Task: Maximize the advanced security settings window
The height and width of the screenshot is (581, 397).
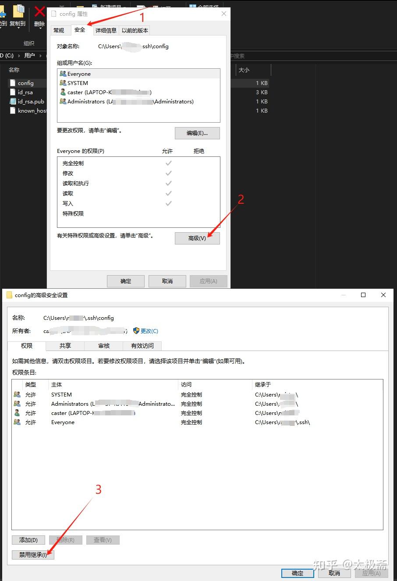Action: point(363,295)
